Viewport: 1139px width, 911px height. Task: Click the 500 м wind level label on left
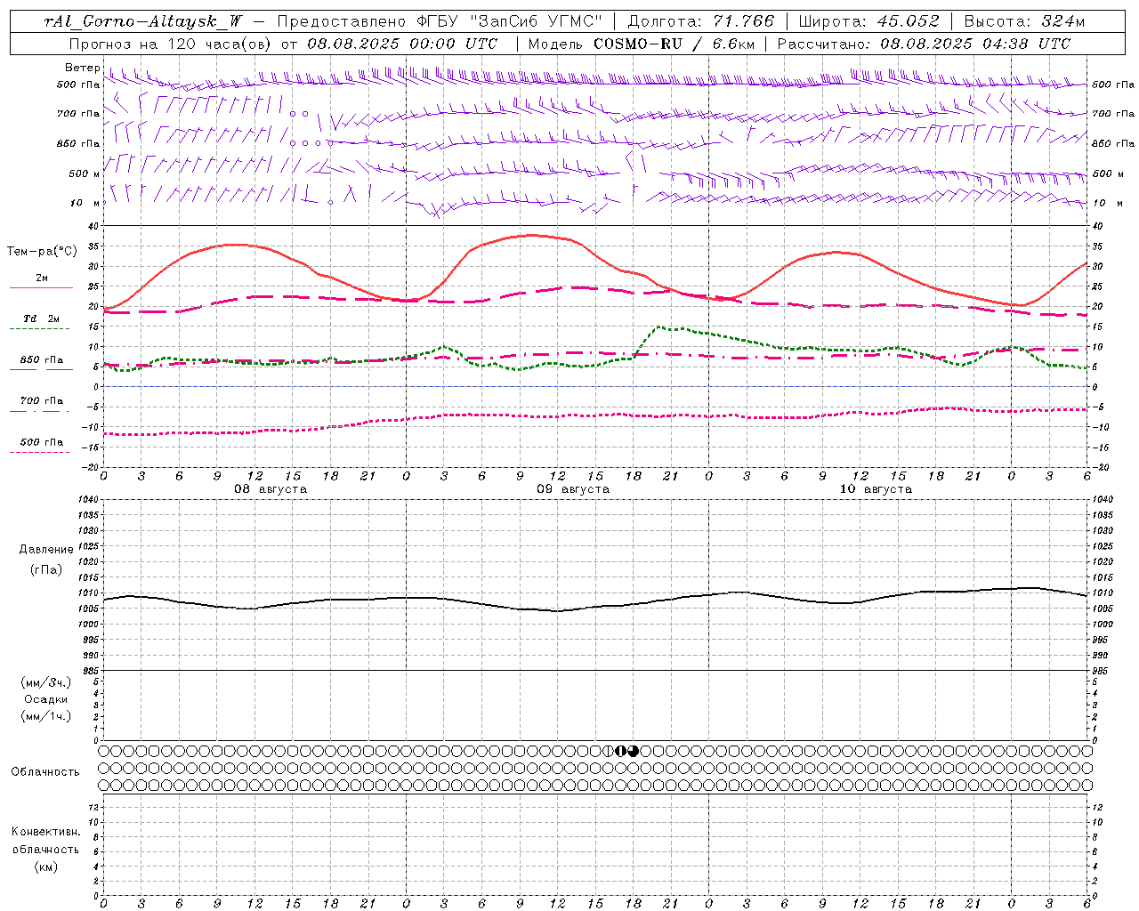85,173
